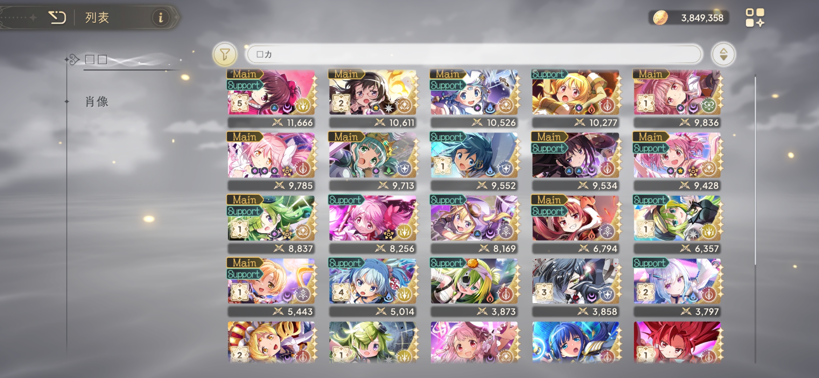Viewport: 819px width, 378px height.
Task: Open the grid menu icon at top right
Action: click(755, 17)
